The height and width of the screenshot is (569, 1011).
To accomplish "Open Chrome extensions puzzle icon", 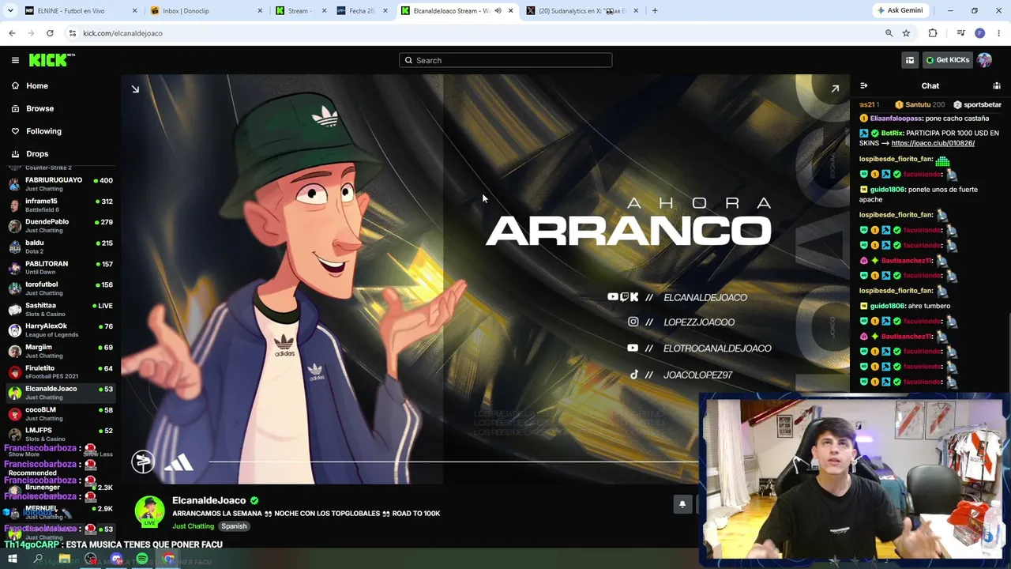I will 933,33.
